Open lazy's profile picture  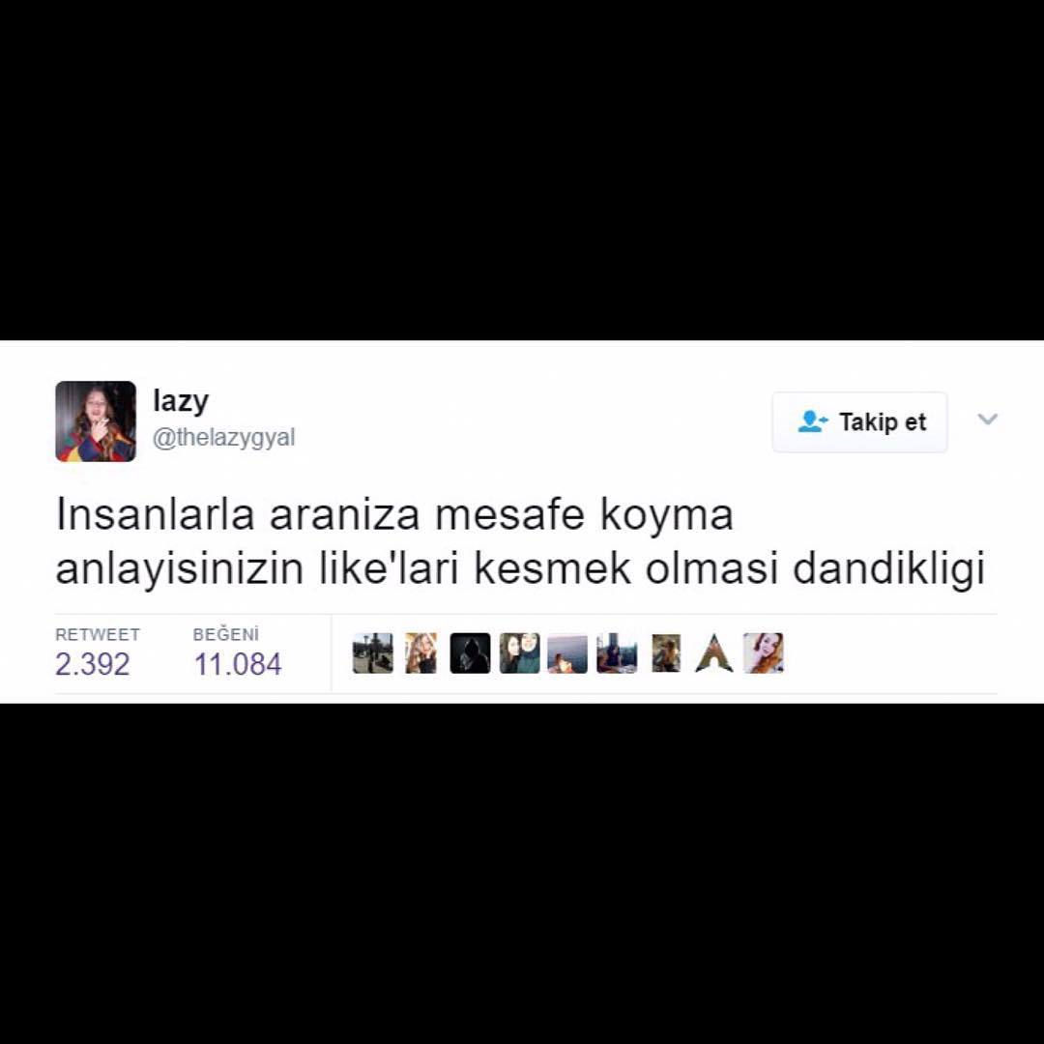click(96, 421)
